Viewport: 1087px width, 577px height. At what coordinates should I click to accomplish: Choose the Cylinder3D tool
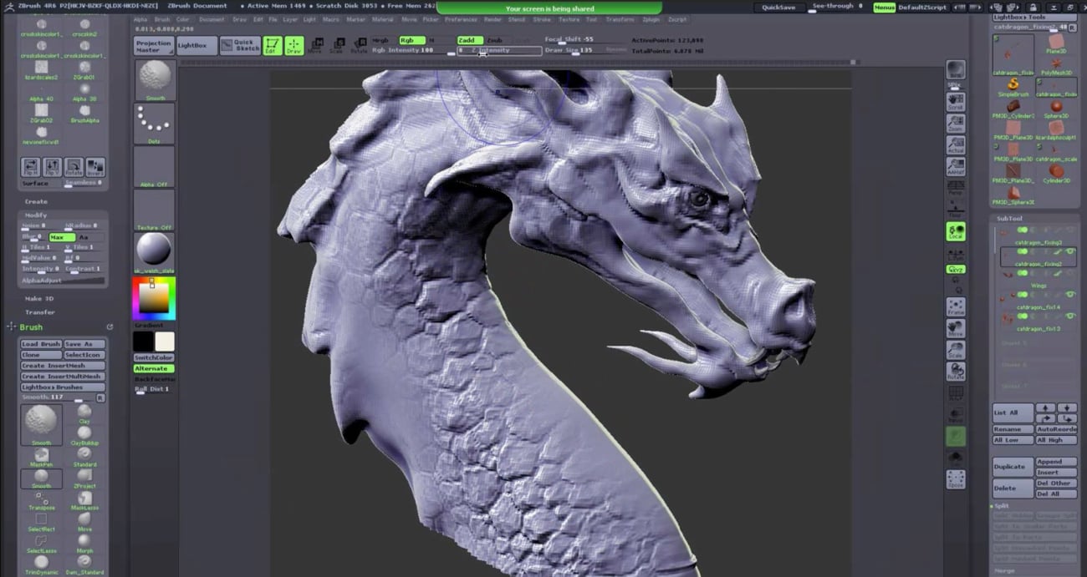1056,173
